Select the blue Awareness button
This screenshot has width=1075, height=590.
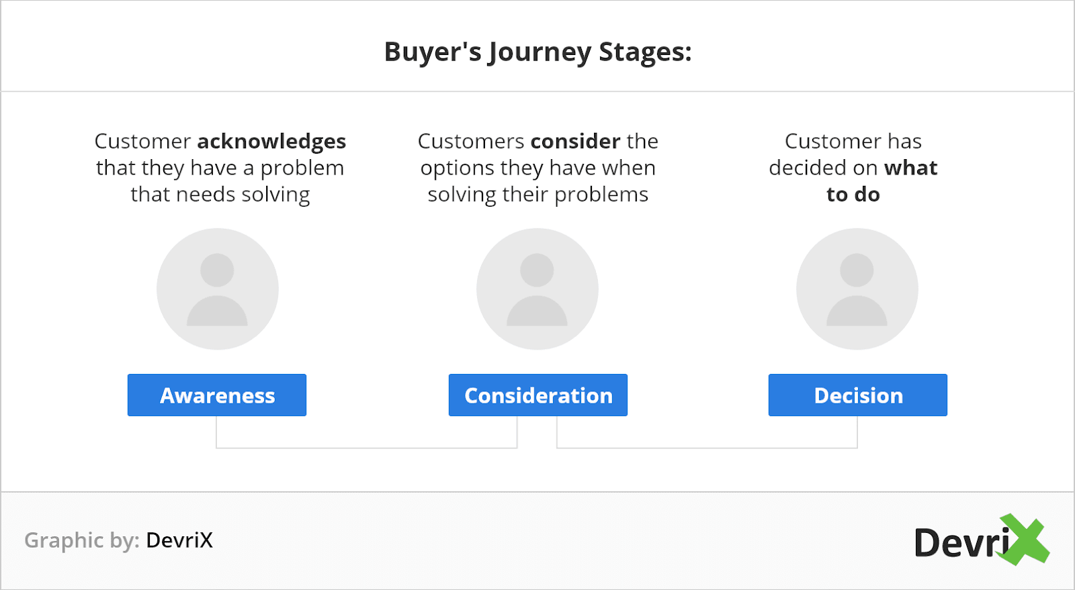click(217, 395)
